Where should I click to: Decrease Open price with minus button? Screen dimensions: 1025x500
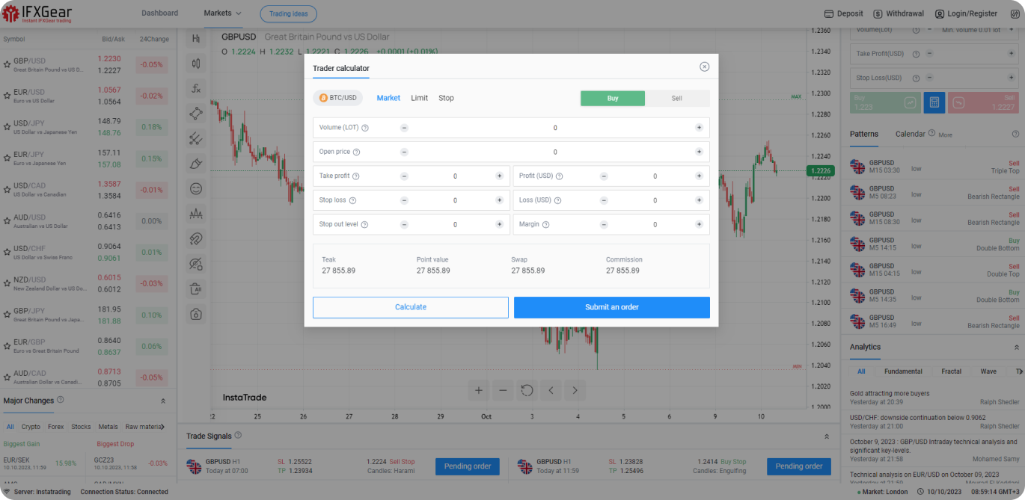click(404, 152)
